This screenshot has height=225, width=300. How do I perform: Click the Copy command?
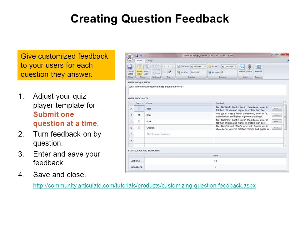[x=156, y=69]
